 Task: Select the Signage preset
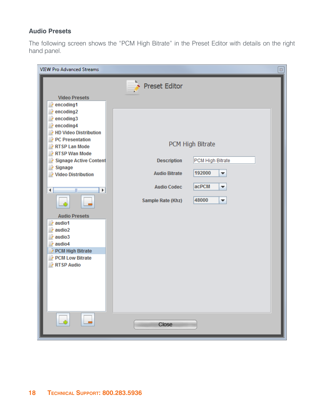click(x=64, y=167)
